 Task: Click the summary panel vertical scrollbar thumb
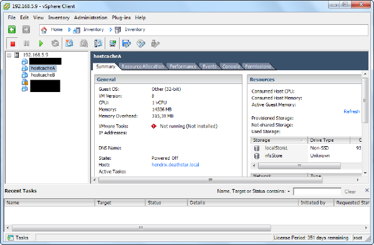point(365,100)
